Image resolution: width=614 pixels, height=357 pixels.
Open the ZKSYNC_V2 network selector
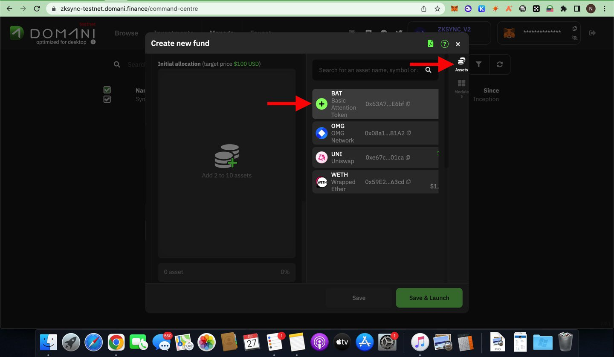pyautogui.click(x=449, y=33)
